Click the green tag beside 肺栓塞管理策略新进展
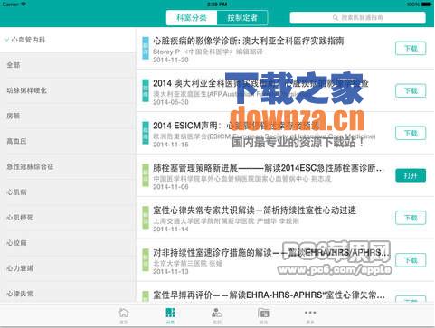The height and width of the screenshot is (328, 435). tap(146, 175)
